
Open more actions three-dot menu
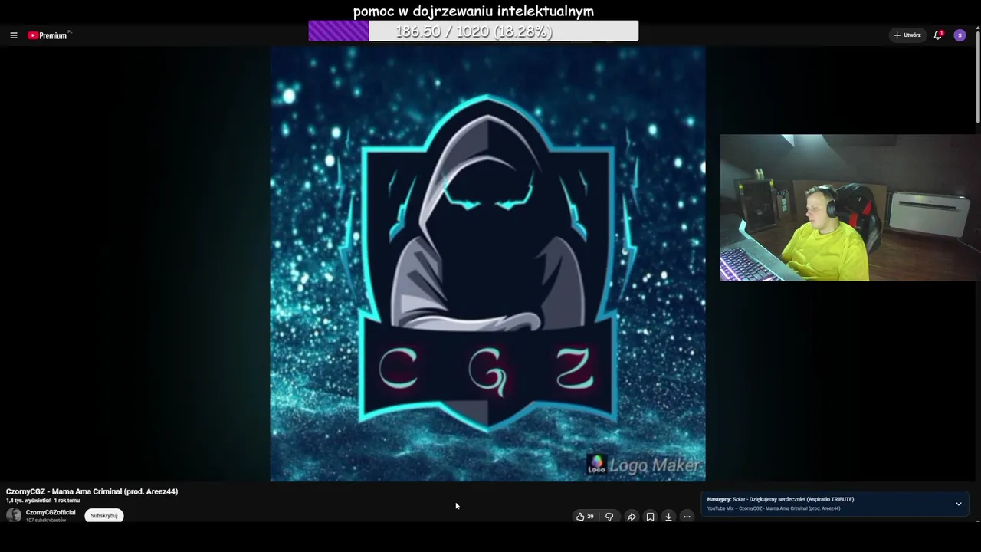click(x=687, y=517)
